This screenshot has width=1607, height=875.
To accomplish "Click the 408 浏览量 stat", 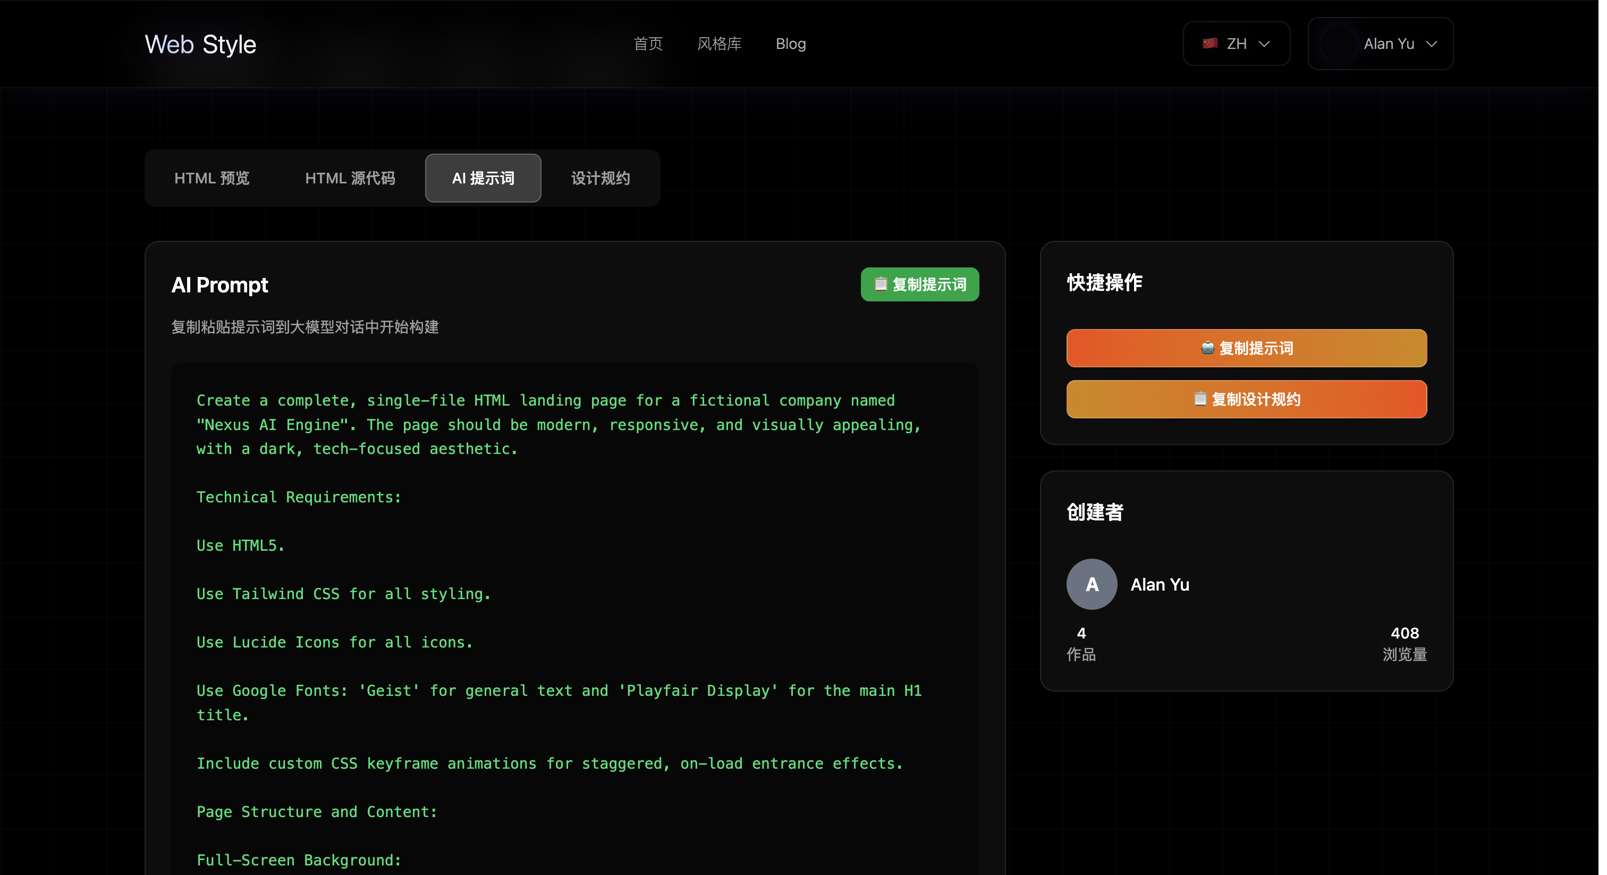I will [x=1404, y=643].
